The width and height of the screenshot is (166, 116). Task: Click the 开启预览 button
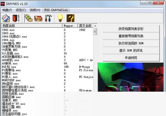pos(131,58)
